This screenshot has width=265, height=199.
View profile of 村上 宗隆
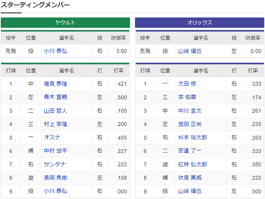[x=55, y=124]
